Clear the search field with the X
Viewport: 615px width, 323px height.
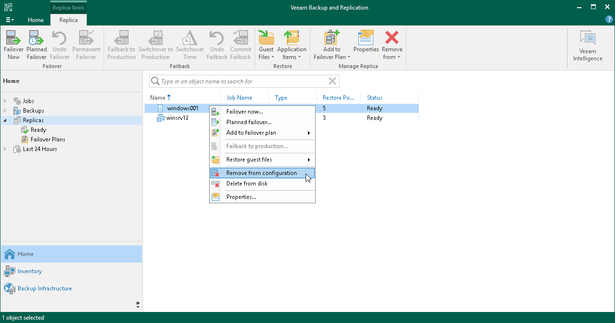coord(332,81)
